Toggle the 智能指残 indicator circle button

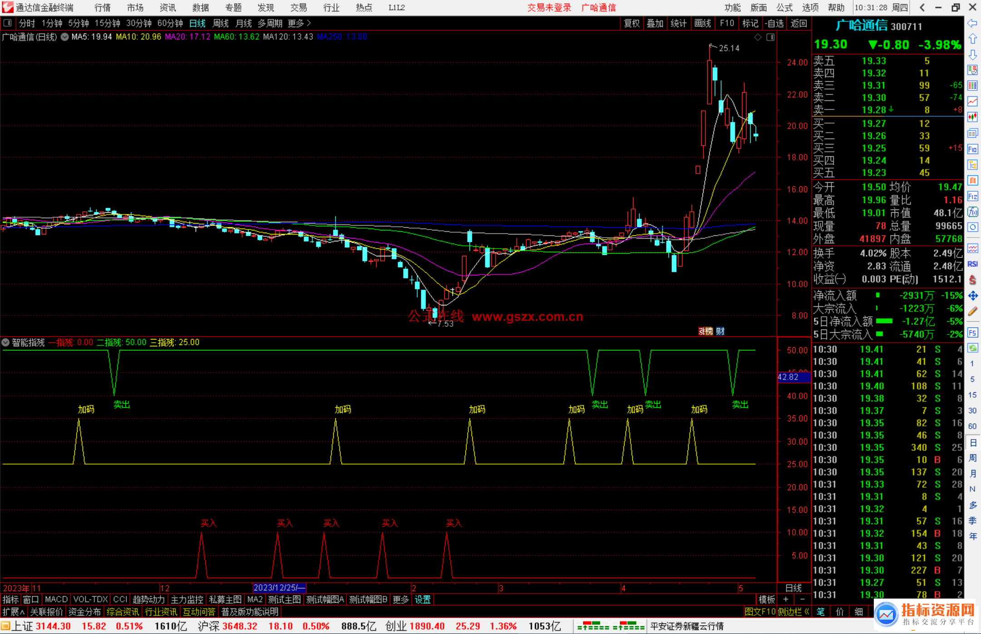[x=6, y=342]
